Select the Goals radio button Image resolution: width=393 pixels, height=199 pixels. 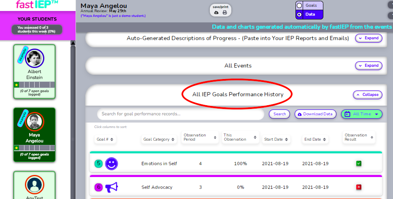(x=299, y=5)
